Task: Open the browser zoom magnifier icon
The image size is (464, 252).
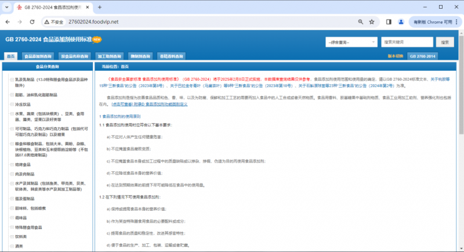Action: point(361,21)
